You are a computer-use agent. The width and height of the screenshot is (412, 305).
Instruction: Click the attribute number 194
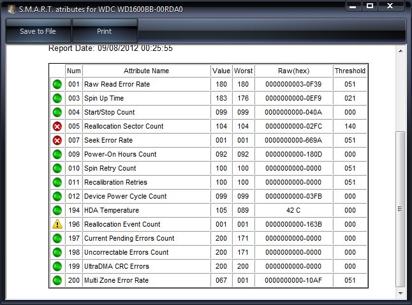click(x=74, y=210)
